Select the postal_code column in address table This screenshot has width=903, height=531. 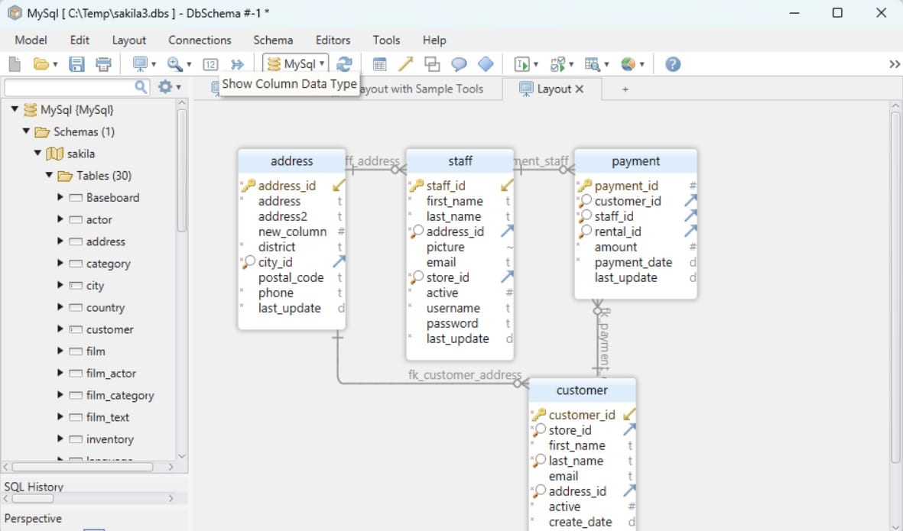point(291,277)
